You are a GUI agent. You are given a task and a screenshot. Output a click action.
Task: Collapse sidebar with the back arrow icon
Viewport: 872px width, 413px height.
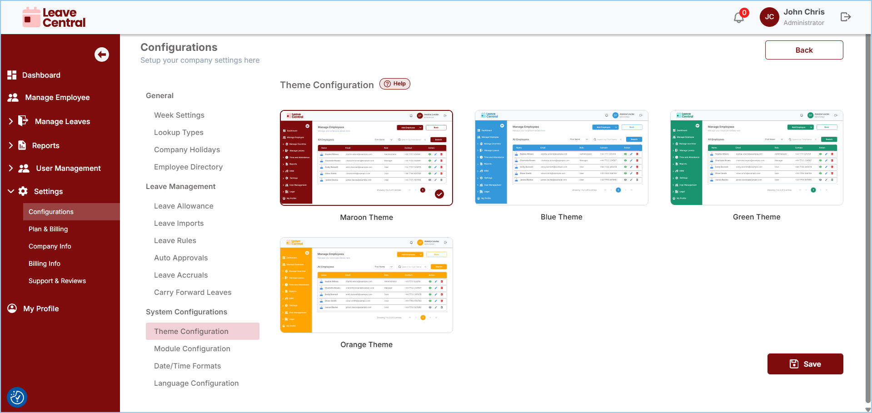click(x=102, y=55)
